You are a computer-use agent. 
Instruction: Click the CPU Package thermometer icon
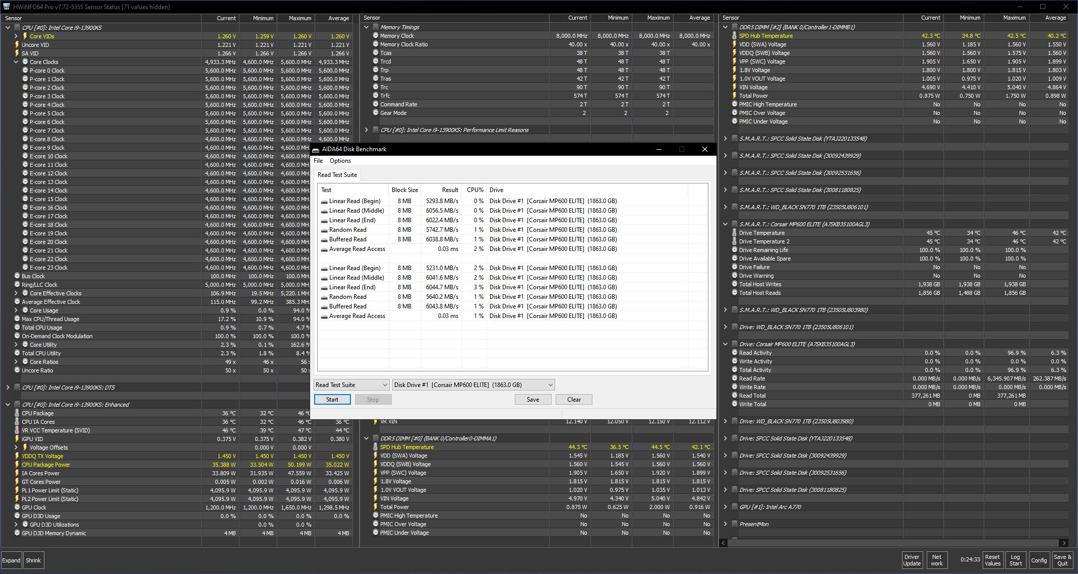tap(17, 413)
